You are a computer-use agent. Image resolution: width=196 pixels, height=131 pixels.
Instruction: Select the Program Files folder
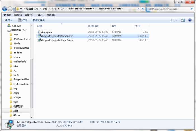(20, 79)
